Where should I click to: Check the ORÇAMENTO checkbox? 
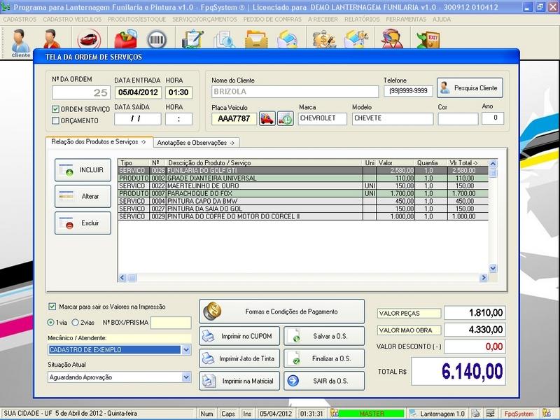(x=56, y=120)
